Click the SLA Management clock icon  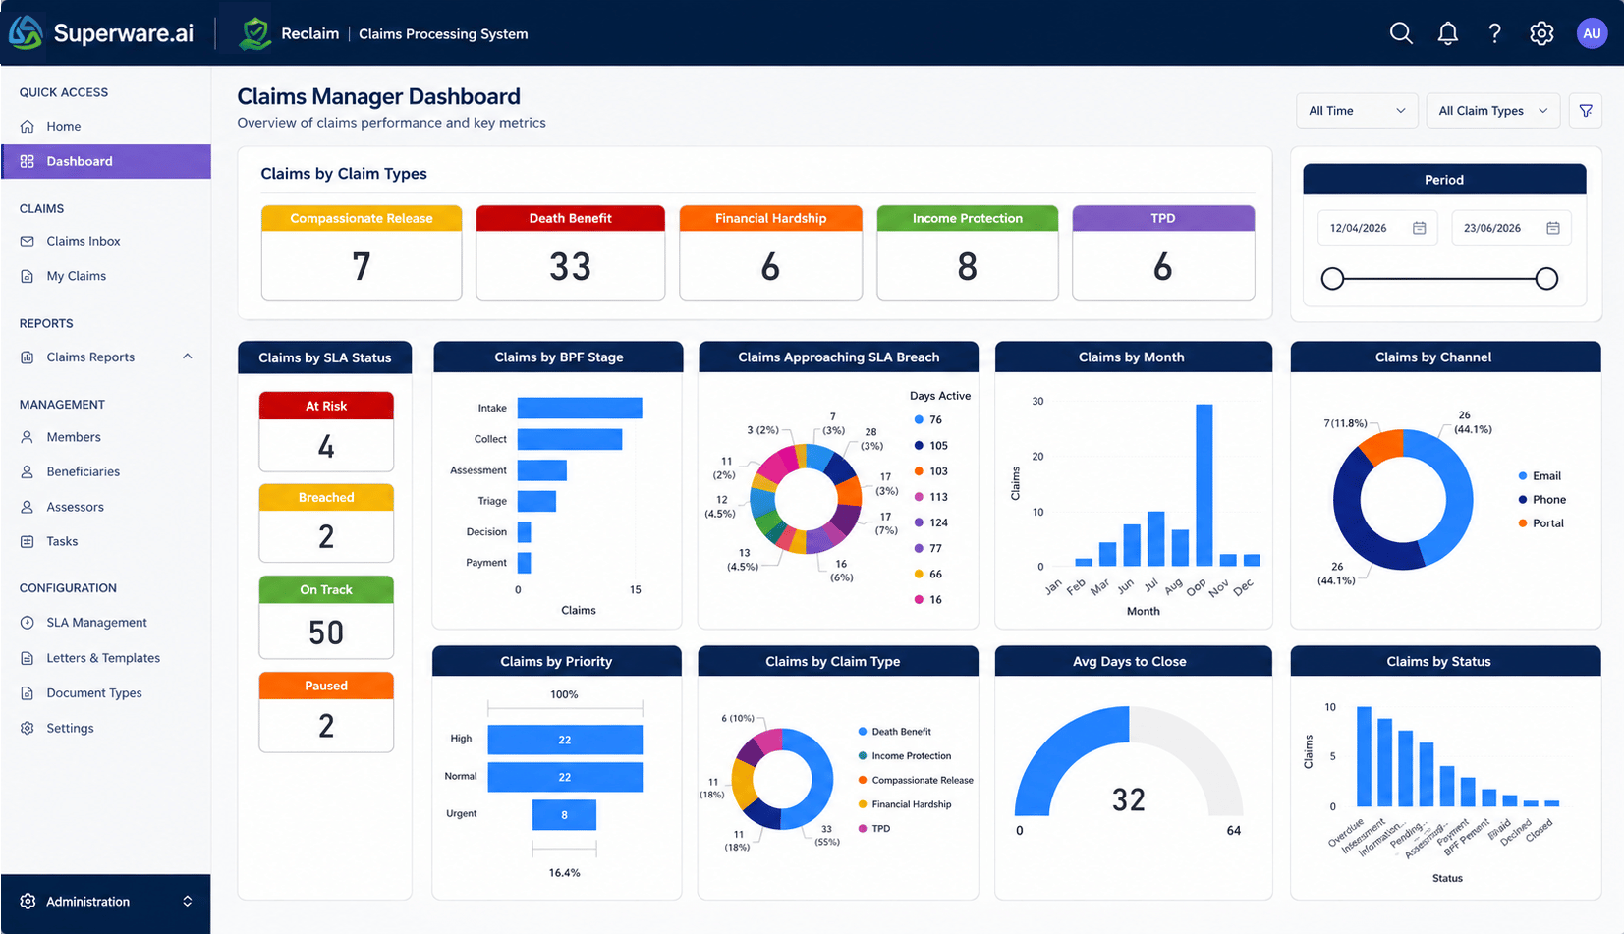coord(28,623)
